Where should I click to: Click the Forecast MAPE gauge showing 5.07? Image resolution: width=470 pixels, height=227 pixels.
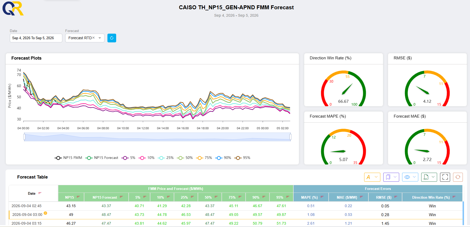pyautogui.click(x=343, y=147)
